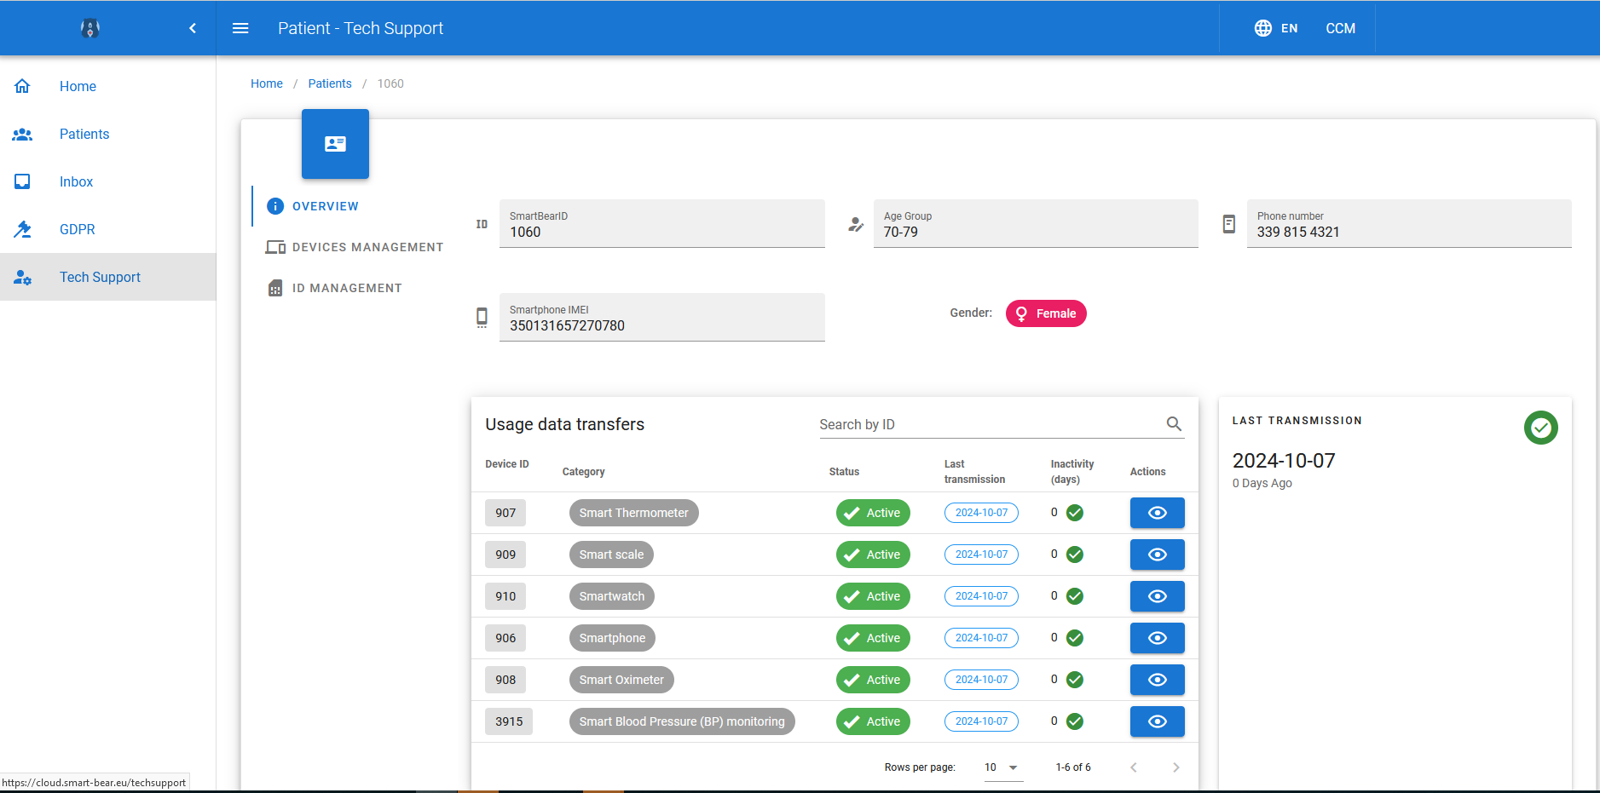This screenshot has height=793, width=1600.
Task: Click device ID 907 chip
Action: (x=505, y=513)
